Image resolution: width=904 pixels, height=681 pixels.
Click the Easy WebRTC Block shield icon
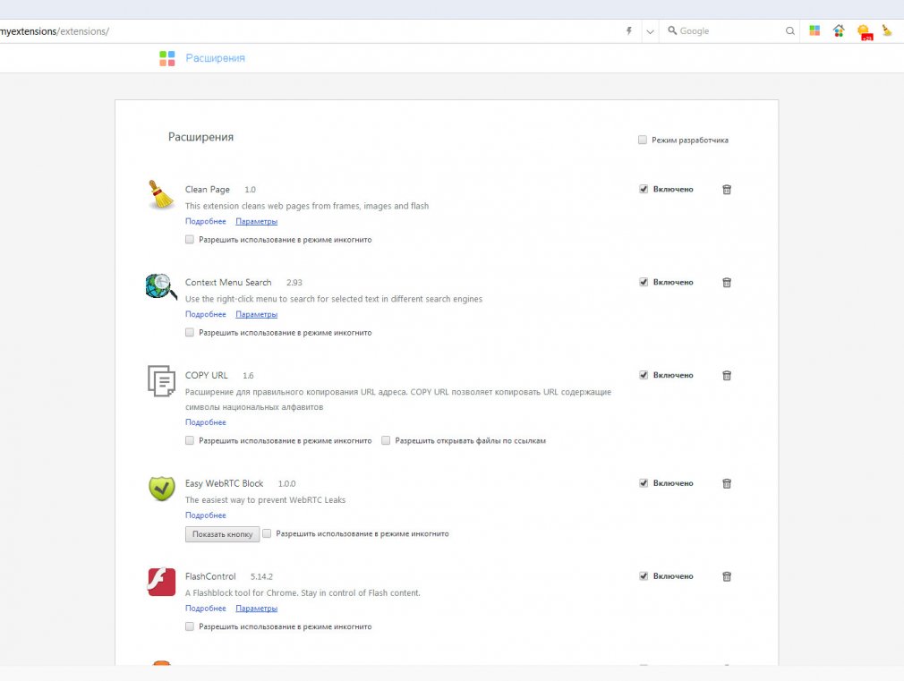pyautogui.click(x=161, y=489)
